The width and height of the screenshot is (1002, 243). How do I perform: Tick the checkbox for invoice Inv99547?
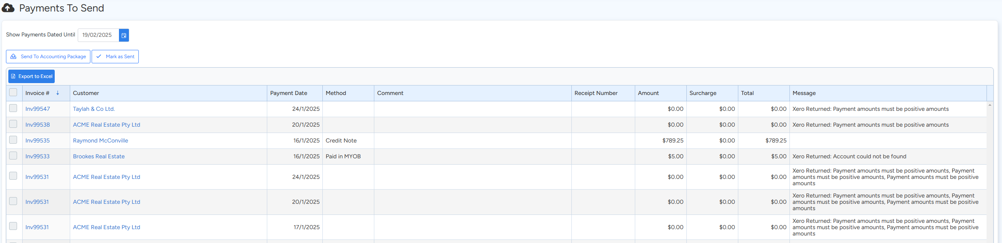13,108
